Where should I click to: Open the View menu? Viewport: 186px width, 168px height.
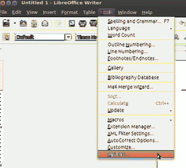(32, 12)
